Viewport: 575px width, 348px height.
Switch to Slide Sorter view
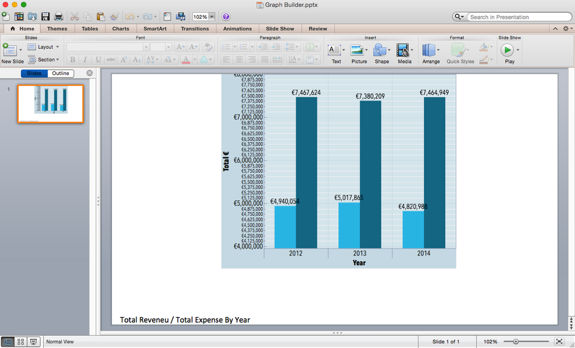[21, 342]
